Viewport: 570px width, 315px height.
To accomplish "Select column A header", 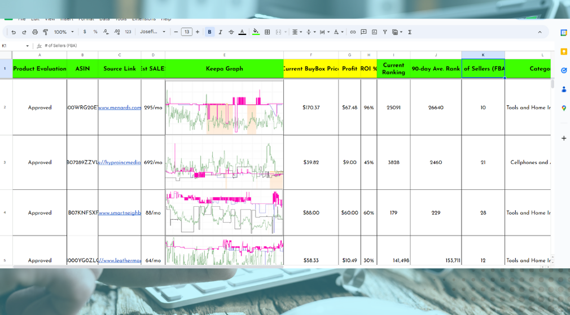I will [x=40, y=55].
